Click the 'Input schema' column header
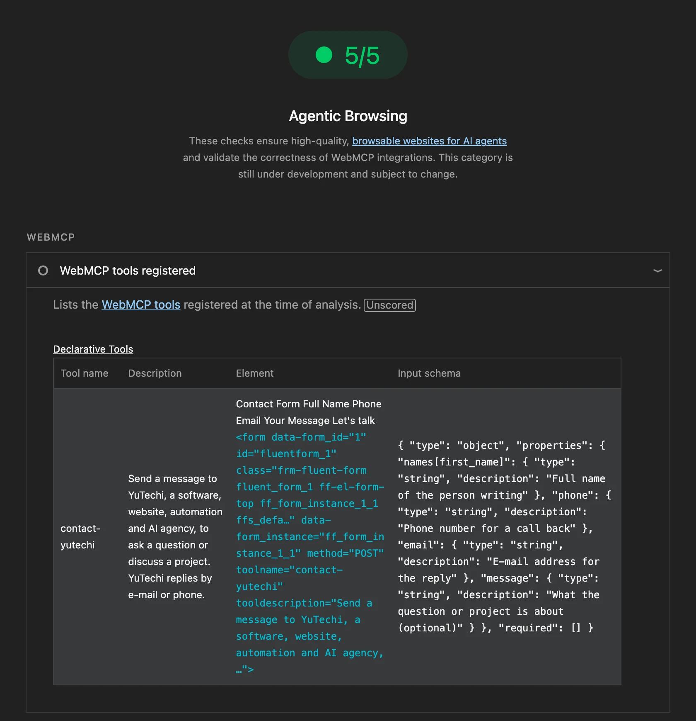This screenshot has width=696, height=721. 429,373
